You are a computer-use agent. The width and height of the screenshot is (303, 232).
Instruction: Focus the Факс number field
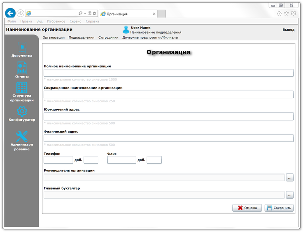[x=122, y=160]
